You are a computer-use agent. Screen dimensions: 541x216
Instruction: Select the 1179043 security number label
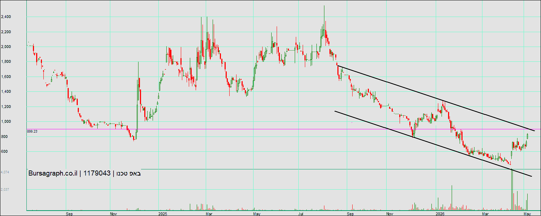point(97,173)
